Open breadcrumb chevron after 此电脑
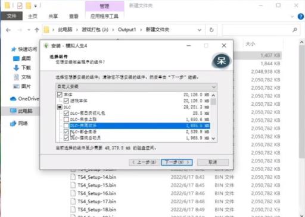Screen dimensions: 305x217 point(77,30)
